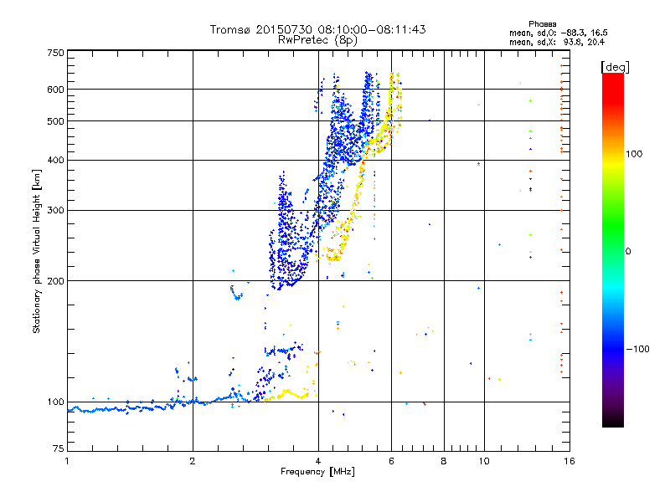Click the 8 MHz frequency tick label
Screen dimensions: 670x502
(x=444, y=461)
